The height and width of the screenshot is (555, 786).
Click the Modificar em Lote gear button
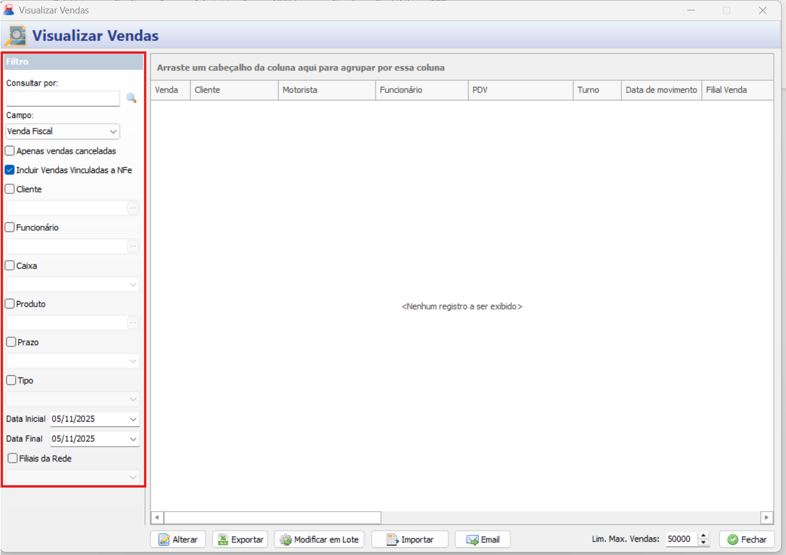[x=319, y=540]
